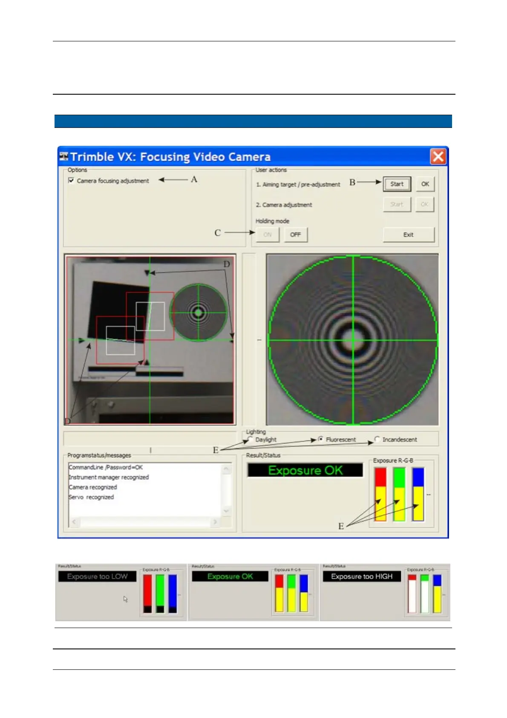Click the 'Exposure too LOW' status label
The width and height of the screenshot is (507, 718).
tap(97, 576)
